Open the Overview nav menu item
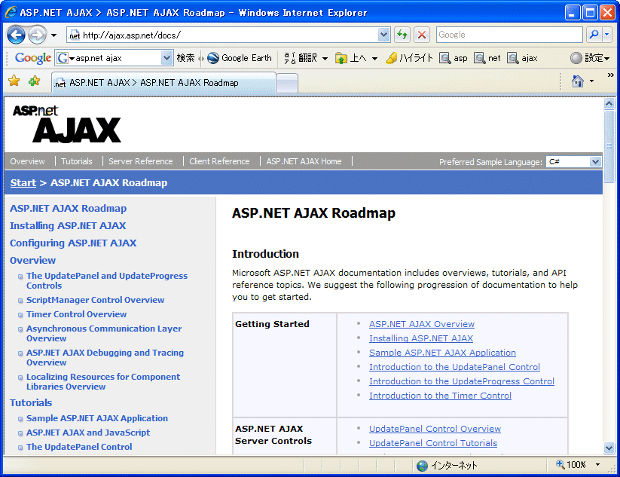 click(x=27, y=161)
